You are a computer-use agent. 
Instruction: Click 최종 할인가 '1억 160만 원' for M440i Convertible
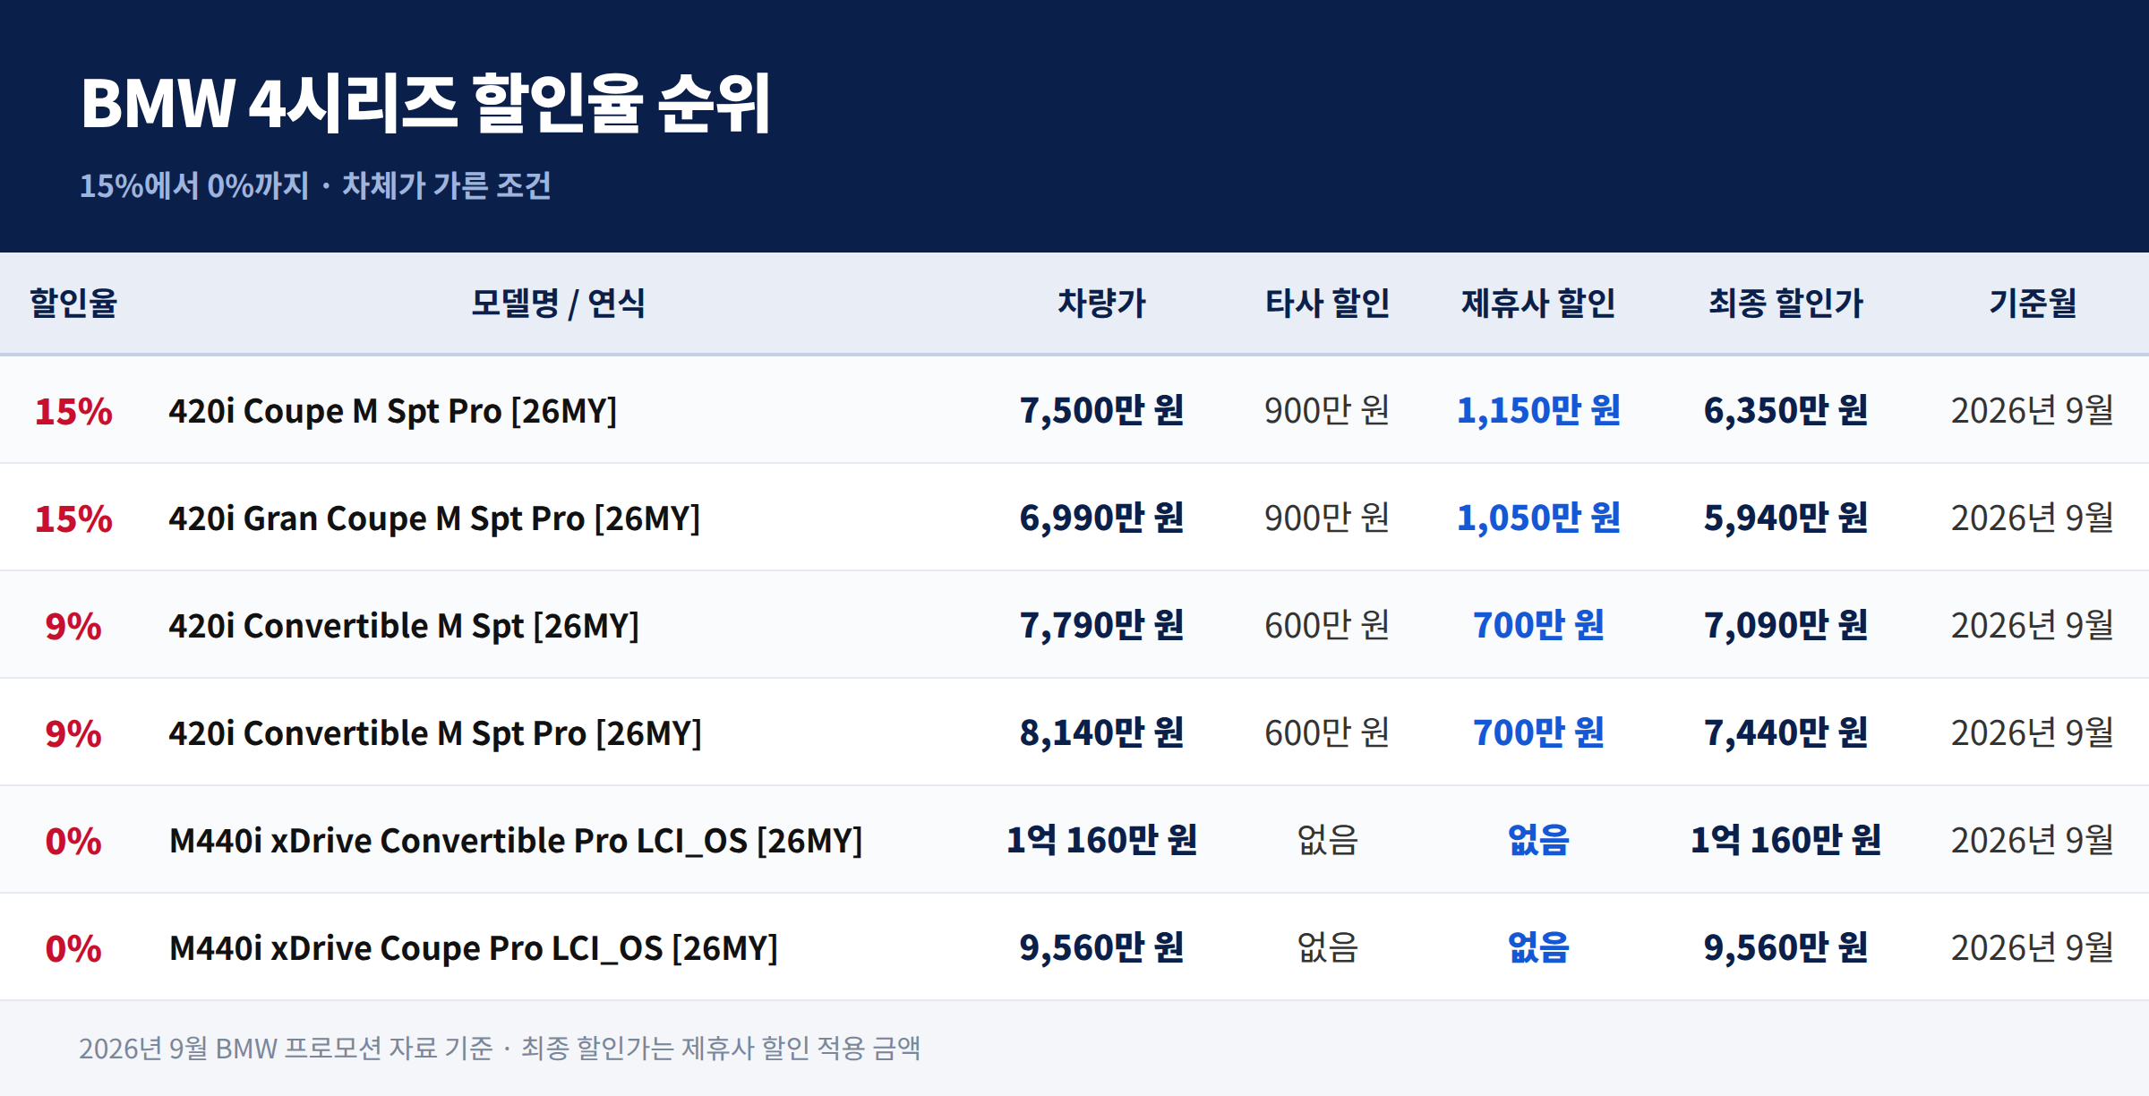click(1785, 840)
